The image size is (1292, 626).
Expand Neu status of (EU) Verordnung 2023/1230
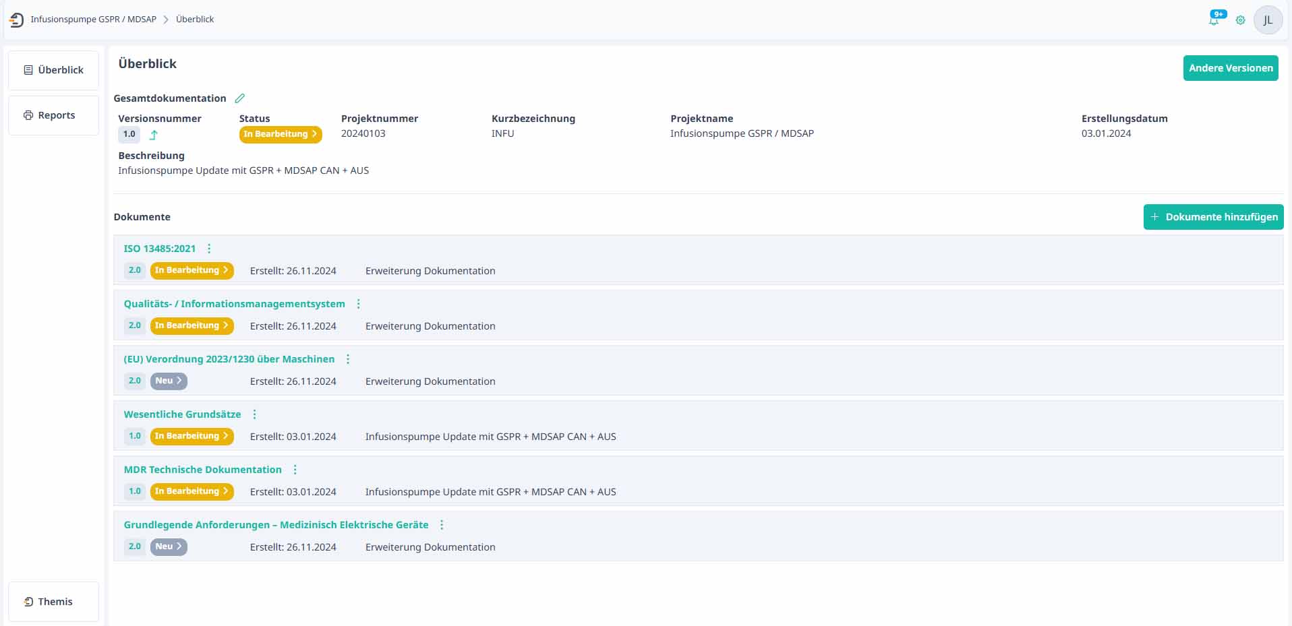pyautogui.click(x=169, y=381)
